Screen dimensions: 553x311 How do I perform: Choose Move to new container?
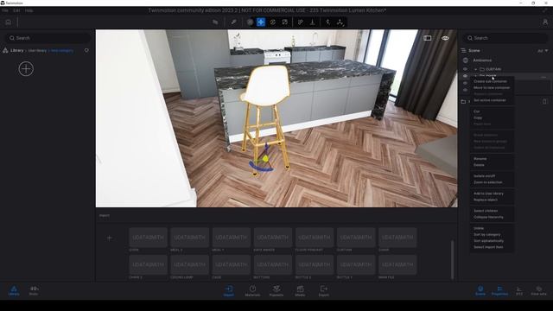[492, 88]
